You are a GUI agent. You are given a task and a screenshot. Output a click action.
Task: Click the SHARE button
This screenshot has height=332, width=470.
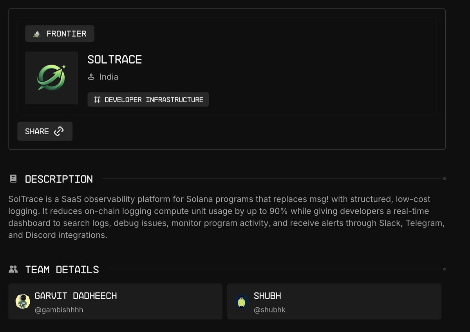click(x=45, y=131)
